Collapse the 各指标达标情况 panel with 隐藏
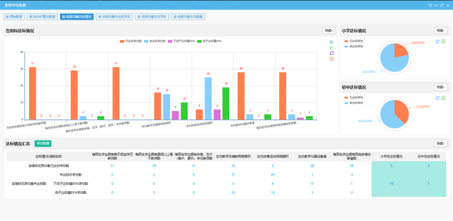Viewport: 453px width, 221px height. [x=329, y=31]
